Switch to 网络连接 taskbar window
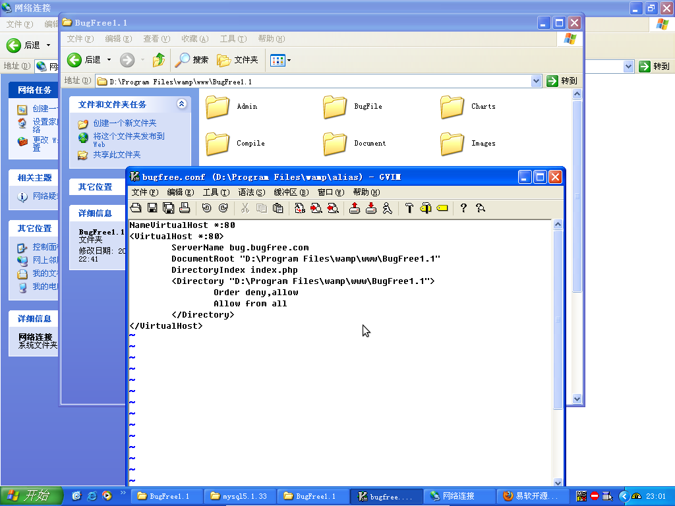This screenshot has height=506, width=675. click(459, 497)
